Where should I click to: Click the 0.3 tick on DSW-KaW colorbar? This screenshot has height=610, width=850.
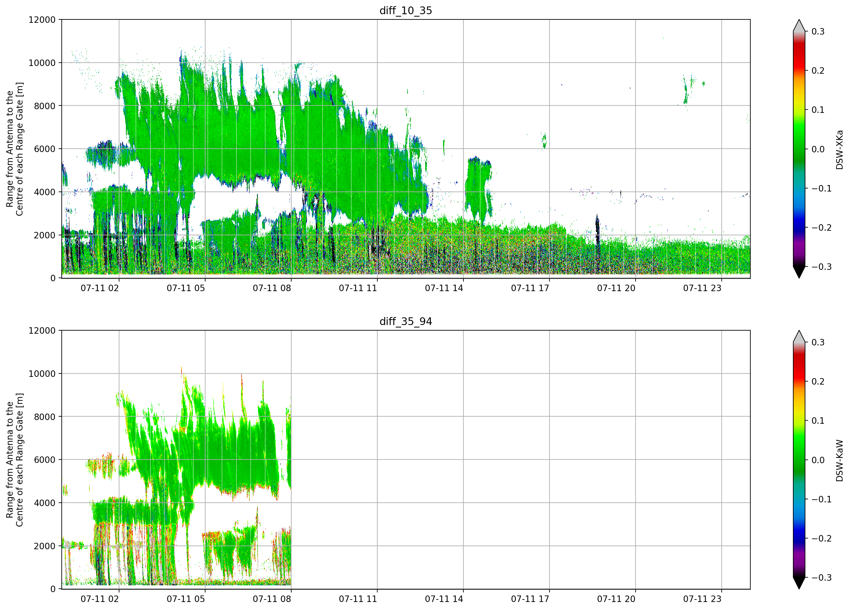click(x=818, y=342)
